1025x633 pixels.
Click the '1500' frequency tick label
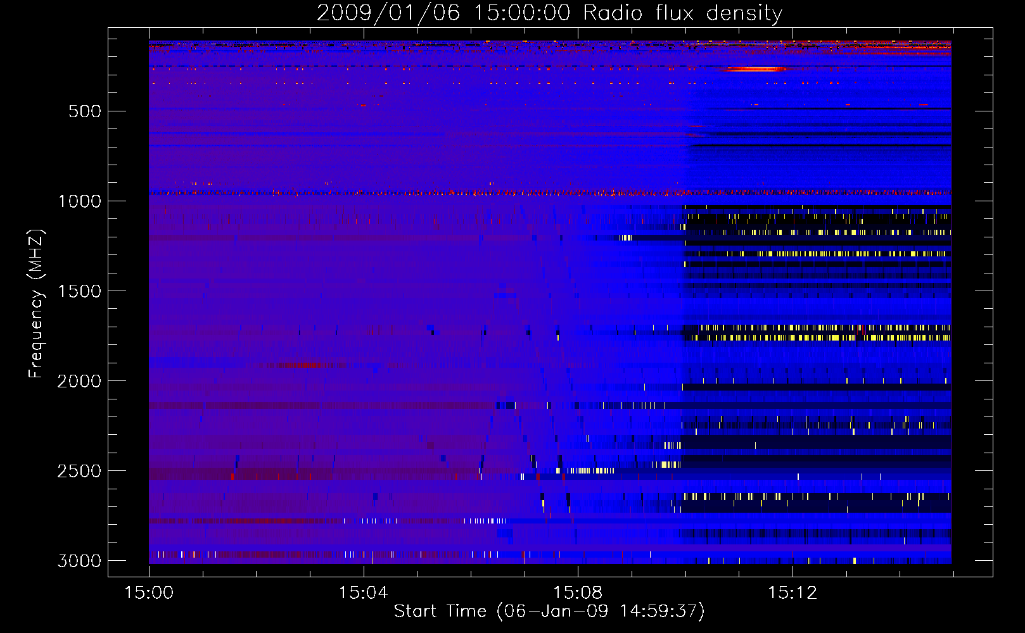tap(79, 291)
